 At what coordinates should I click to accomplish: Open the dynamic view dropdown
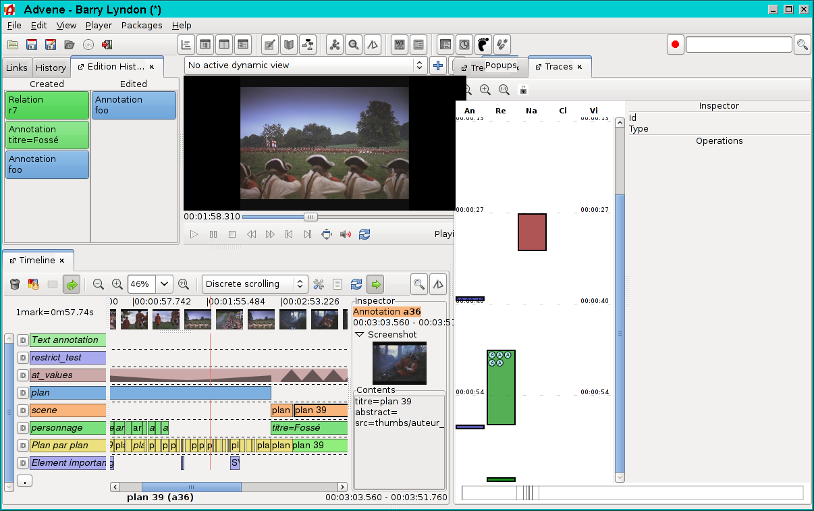pyautogui.click(x=305, y=65)
